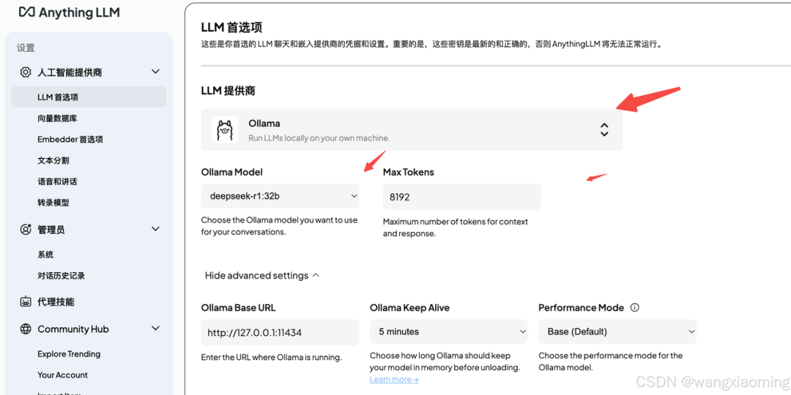Screen dimensions: 791x395
Task: Click the Ollama Keep Alive label
Action: [x=409, y=307]
